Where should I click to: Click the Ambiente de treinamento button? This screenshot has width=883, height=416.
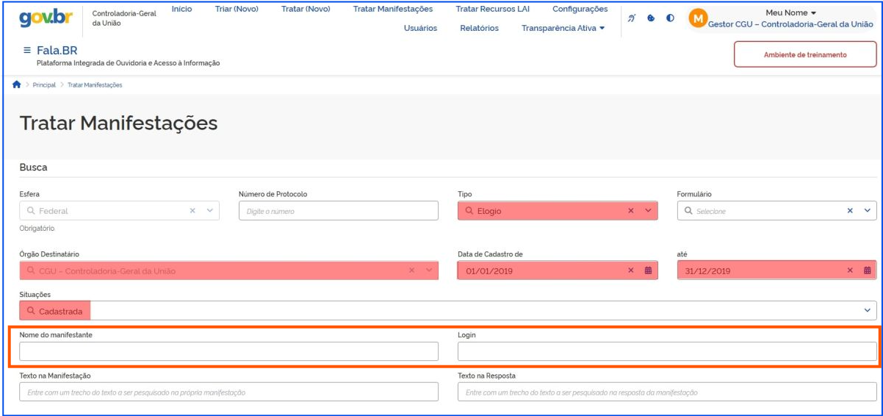pos(805,54)
